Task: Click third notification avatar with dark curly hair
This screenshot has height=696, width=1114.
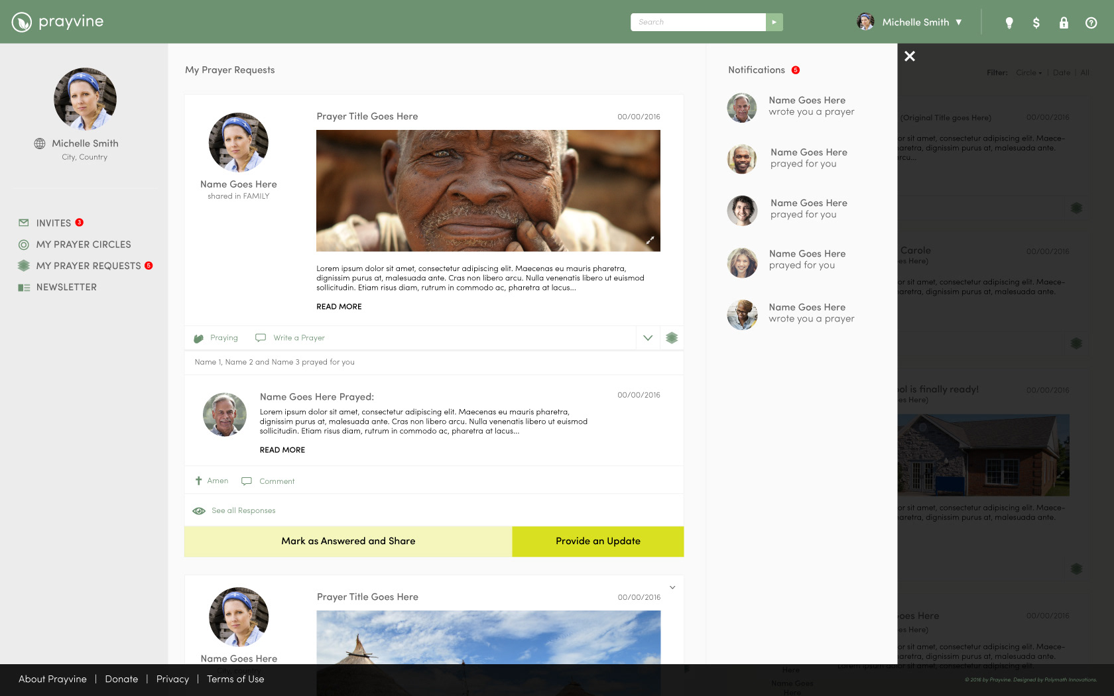Action: click(742, 210)
